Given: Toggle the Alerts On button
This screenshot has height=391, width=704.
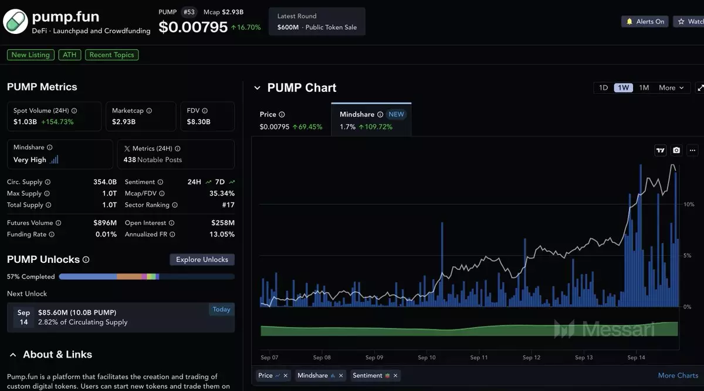Looking at the screenshot, I should tap(645, 22).
